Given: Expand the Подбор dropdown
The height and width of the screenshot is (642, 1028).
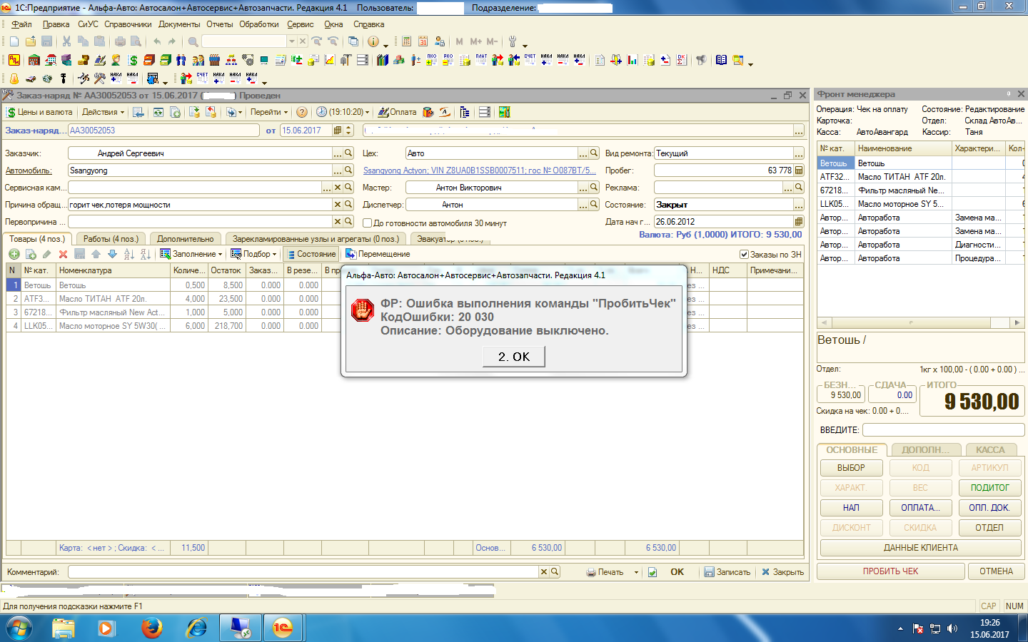Looking at the screenshot, I should 253,254.
